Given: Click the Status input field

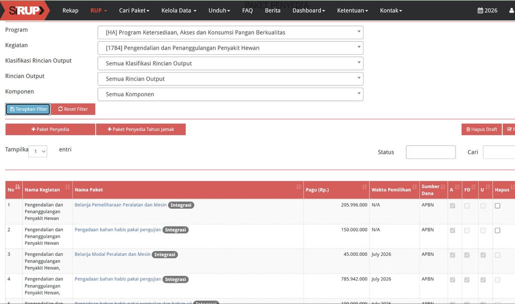Looking at the screenshot, I should 431,152.
